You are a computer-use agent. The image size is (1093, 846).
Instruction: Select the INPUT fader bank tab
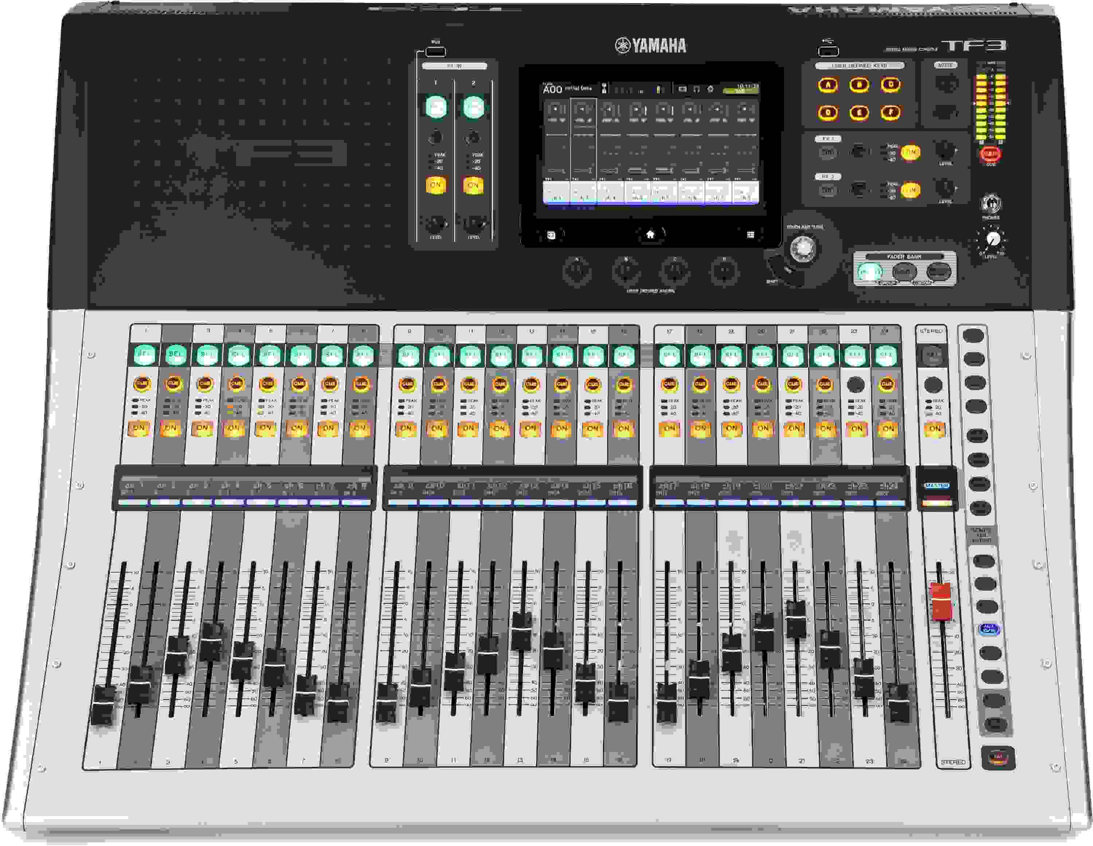(869, 271)
